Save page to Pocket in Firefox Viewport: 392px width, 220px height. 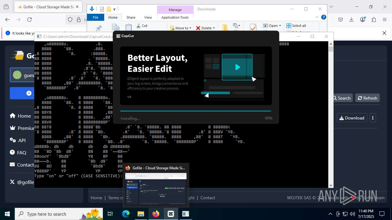pyautogui.click(x=341, y=20)
